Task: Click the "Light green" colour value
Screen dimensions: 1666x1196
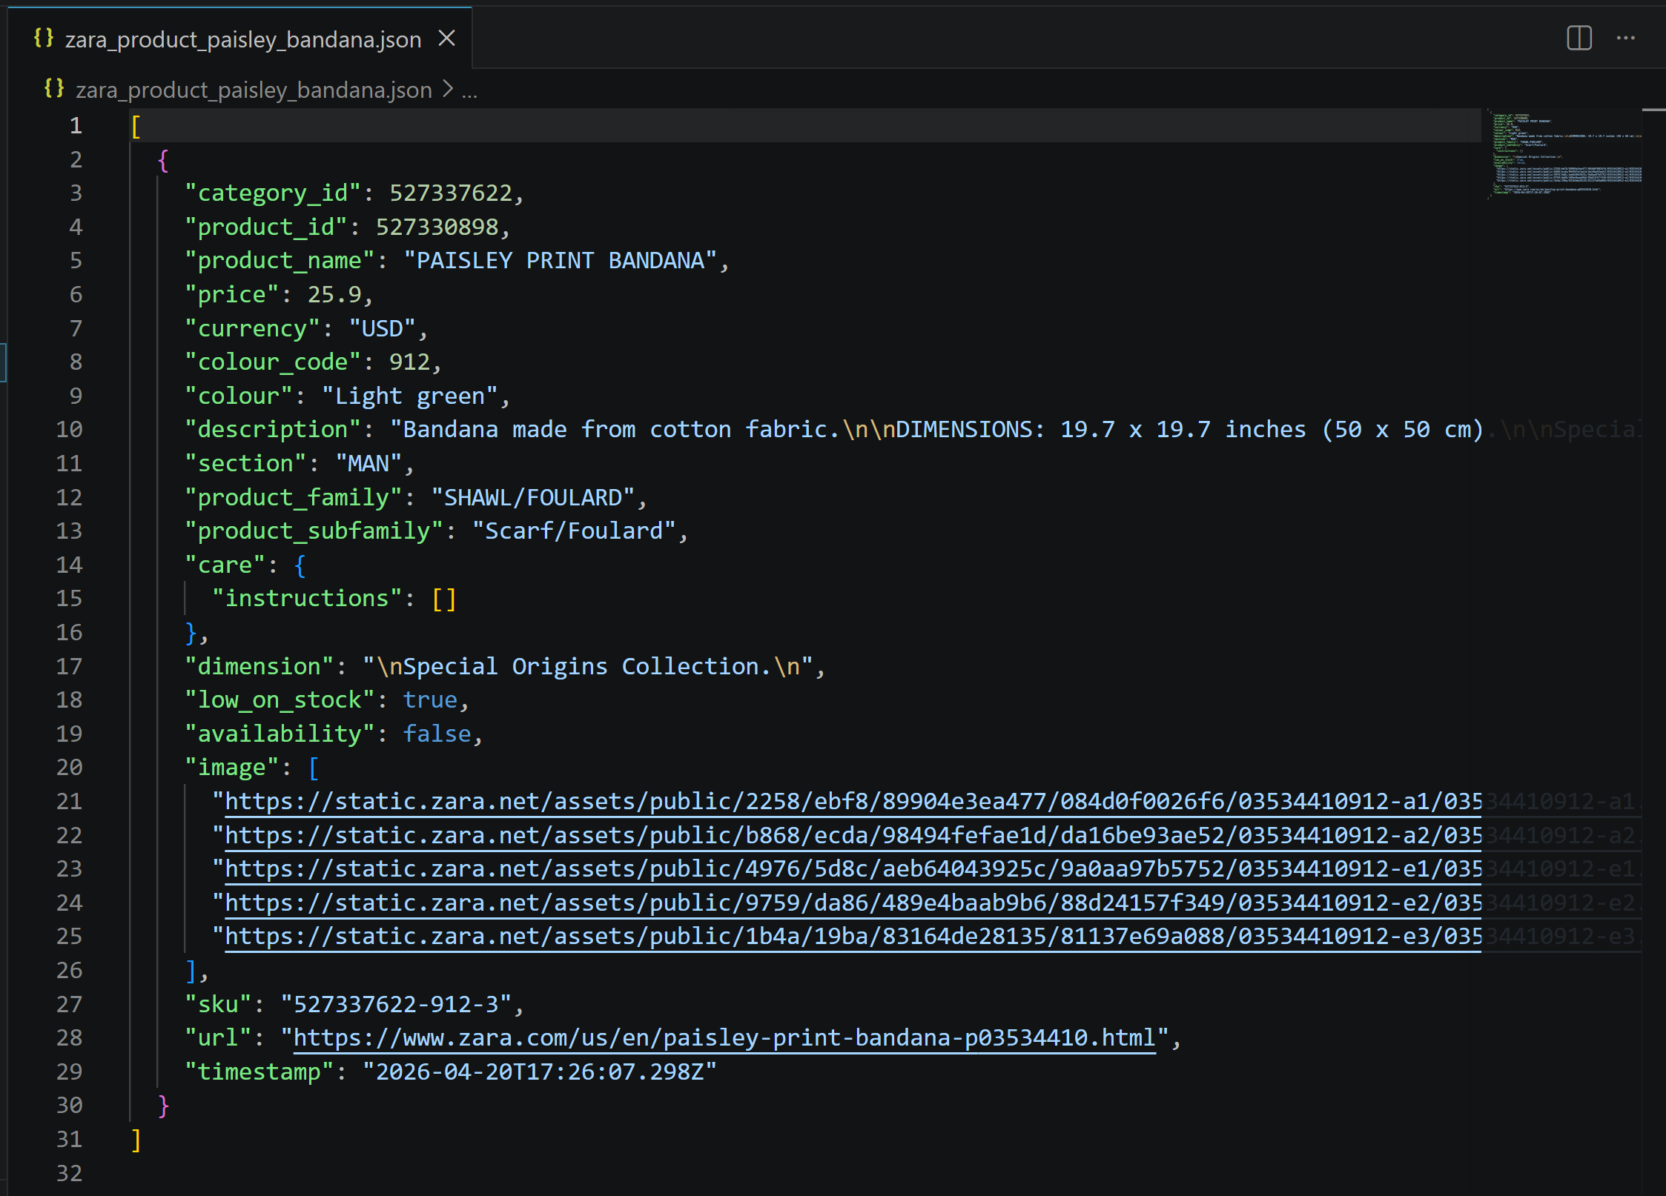Action: [409, 396]
